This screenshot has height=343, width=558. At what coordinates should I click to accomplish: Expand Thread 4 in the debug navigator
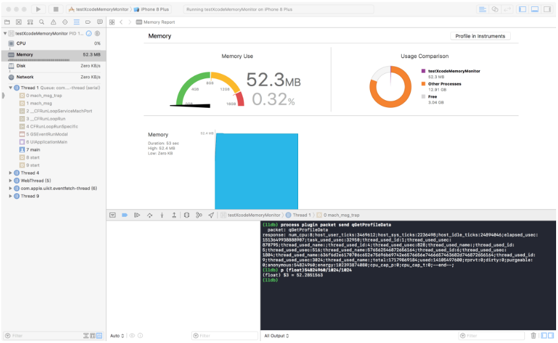point(11,173)
